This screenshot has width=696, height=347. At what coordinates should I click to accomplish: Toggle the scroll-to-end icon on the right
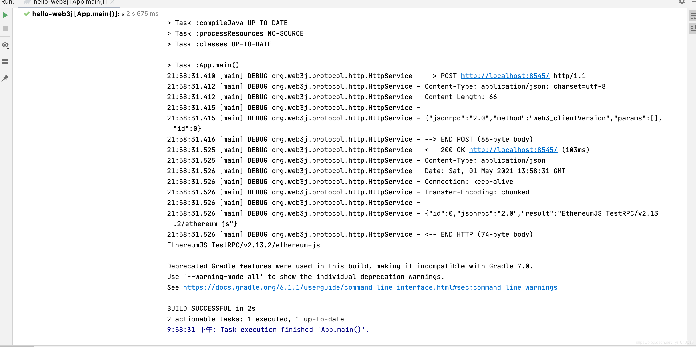tap(693, 28)
